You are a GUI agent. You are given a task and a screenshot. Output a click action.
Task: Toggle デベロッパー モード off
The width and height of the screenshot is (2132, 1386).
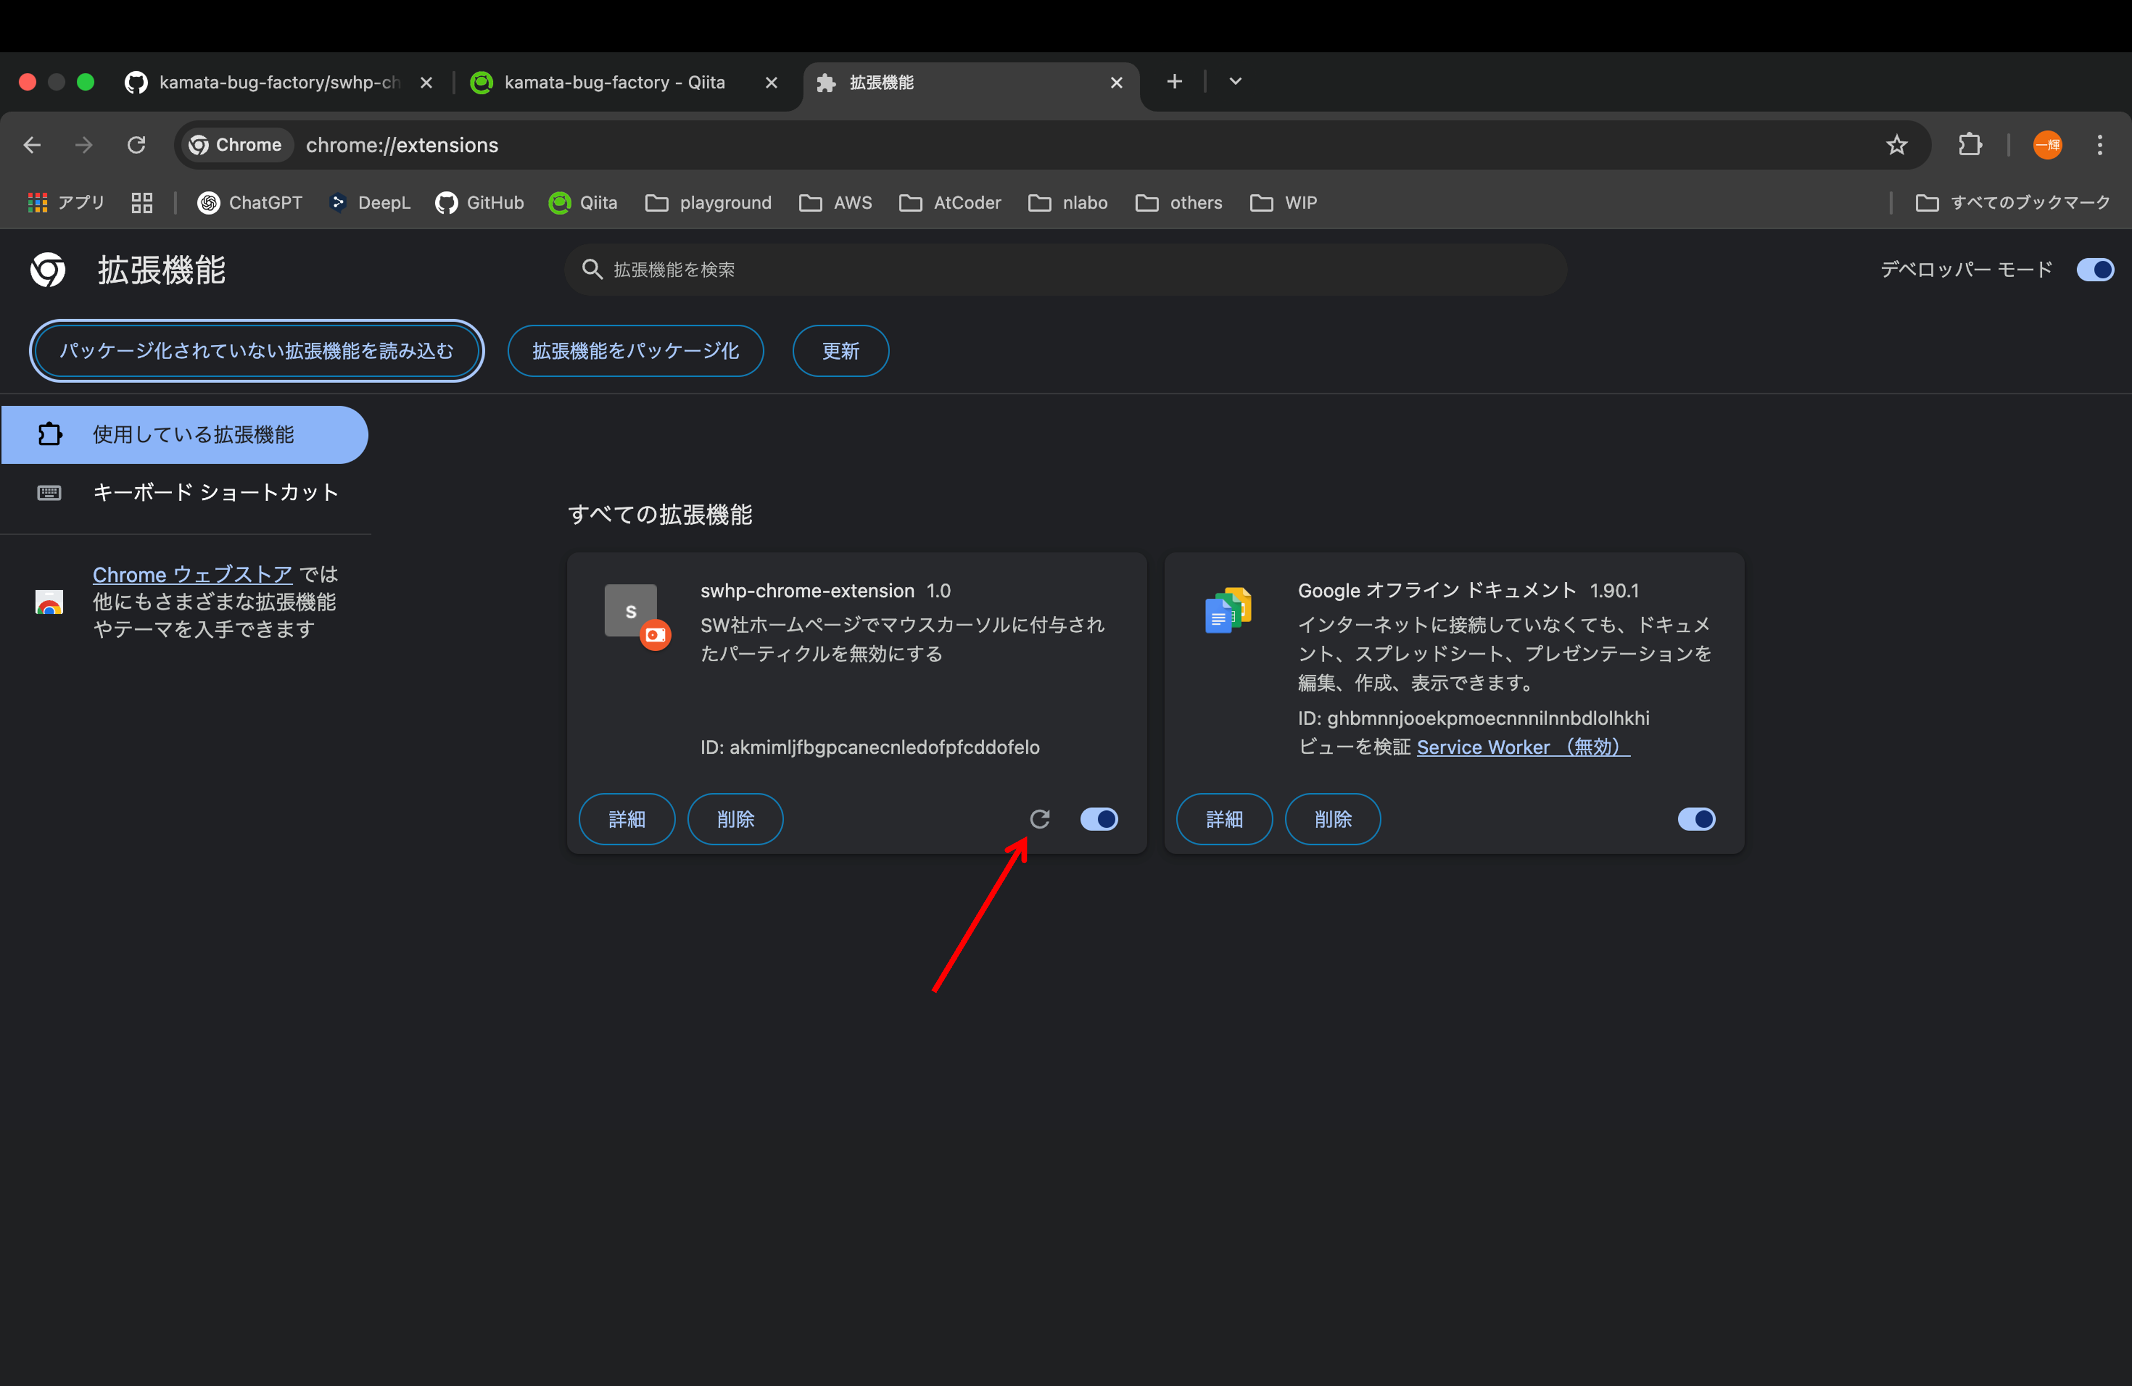(2094, 269)
